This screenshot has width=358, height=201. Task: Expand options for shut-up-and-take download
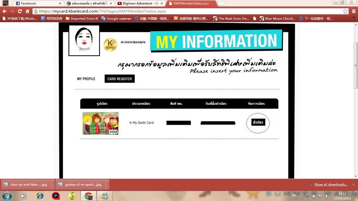pyautogui.click(x=53, y=184)
